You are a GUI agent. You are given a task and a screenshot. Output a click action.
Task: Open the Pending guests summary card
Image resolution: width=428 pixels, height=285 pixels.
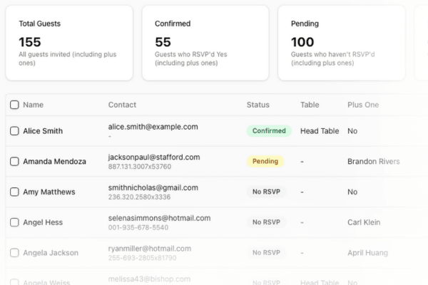coord(341,43)
